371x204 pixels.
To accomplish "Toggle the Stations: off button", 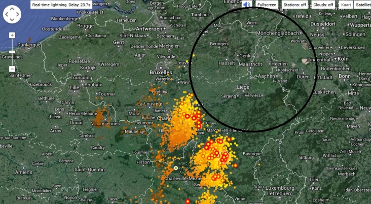I will pyautogui.click(x=294, y=5).
